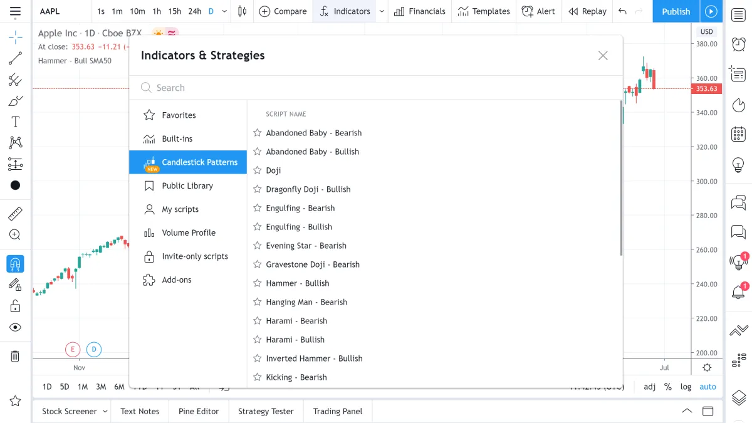Image resolution: width=752 pixels, height=423 pixels.
Task: Expand the Indicators dropdown chevron
Action: [x=382, y=11]
